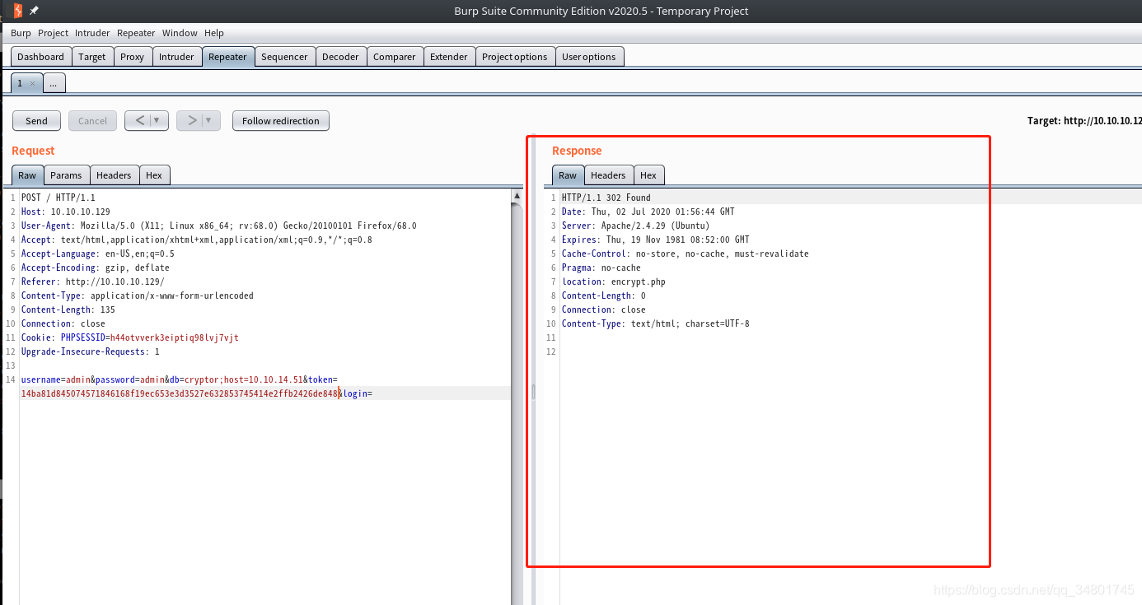Open the Window menu
This screenshot has width=1142, height=605.
[x=180, y=33]
